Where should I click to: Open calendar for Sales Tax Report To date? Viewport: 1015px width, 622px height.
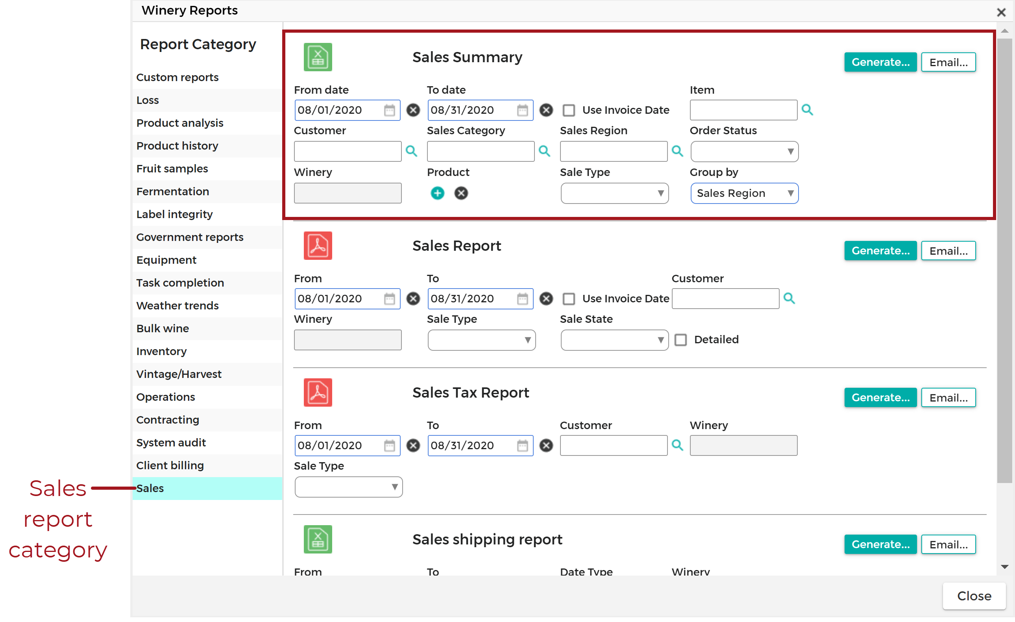pyautogui.click(x=522, y=446)
